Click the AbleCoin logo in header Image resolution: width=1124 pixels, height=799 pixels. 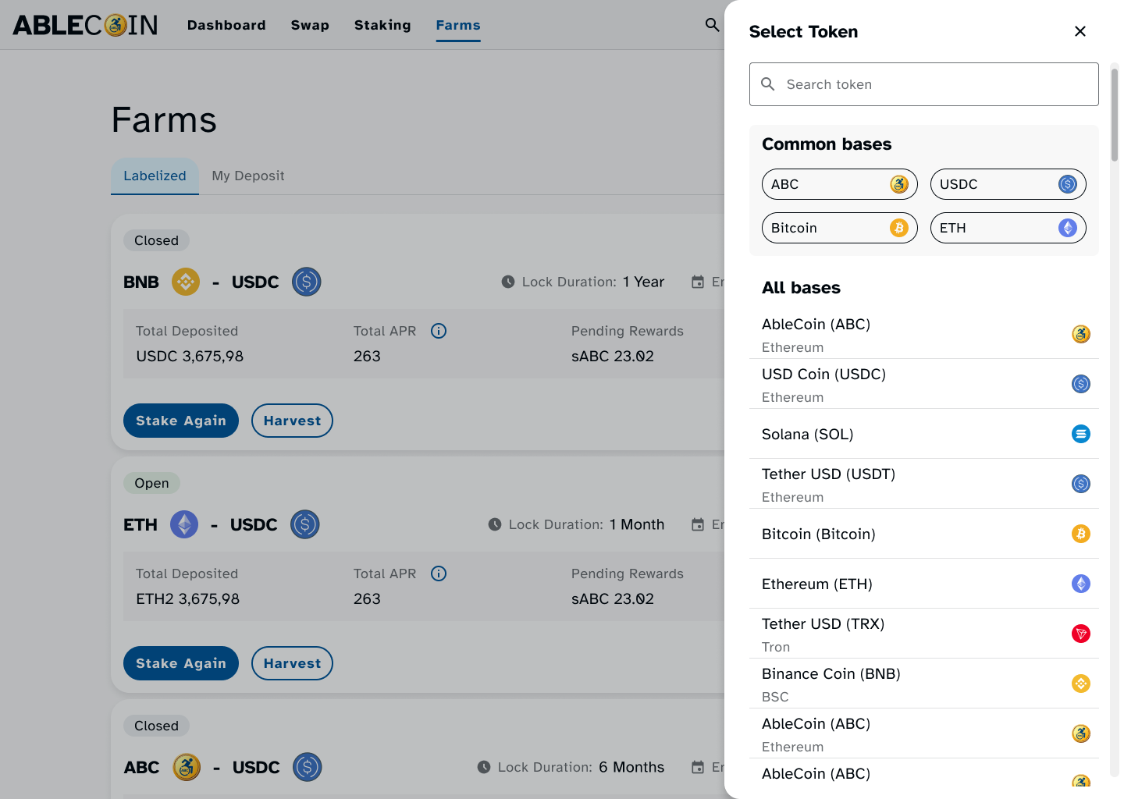click(86, 25)
